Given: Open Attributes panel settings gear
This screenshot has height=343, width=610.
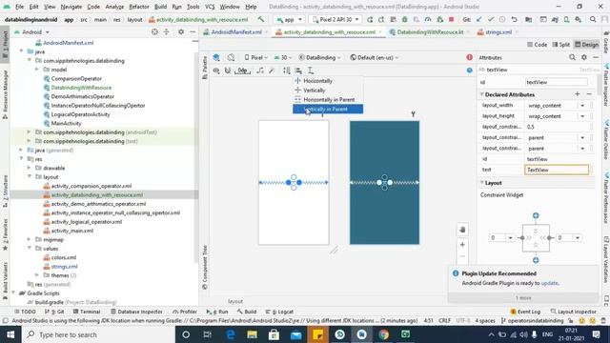Looking at the screenshot, I should pyautogui.click(x=584, y=57).
